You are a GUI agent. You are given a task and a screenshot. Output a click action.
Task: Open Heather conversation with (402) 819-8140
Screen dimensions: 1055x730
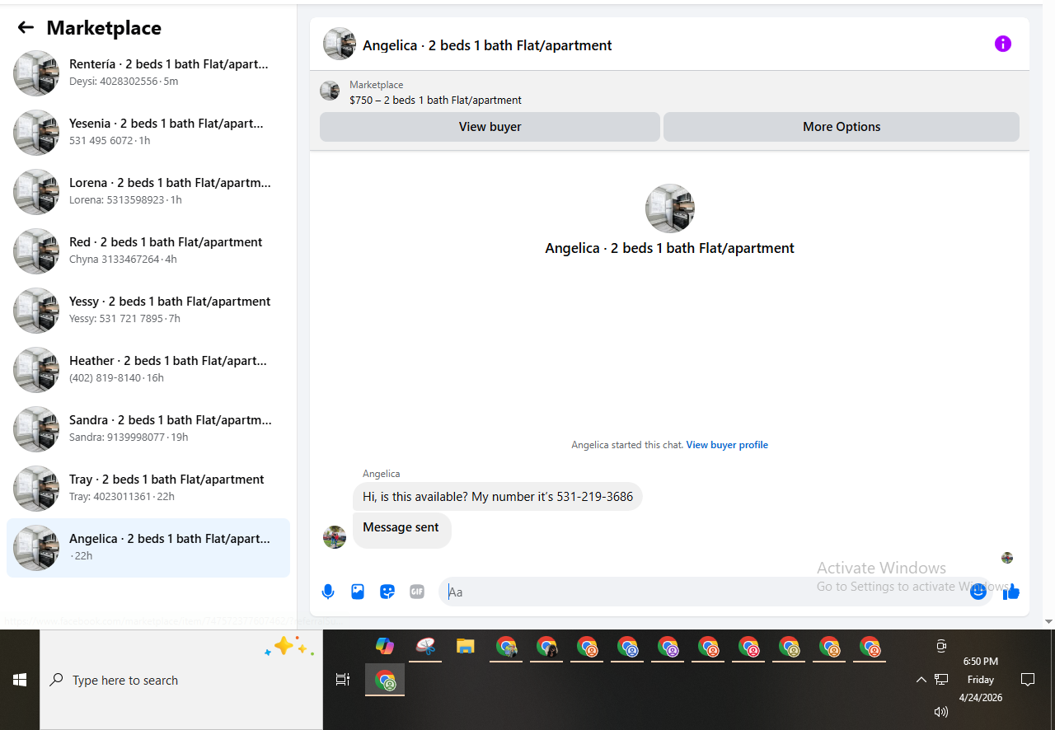[148, 369]
